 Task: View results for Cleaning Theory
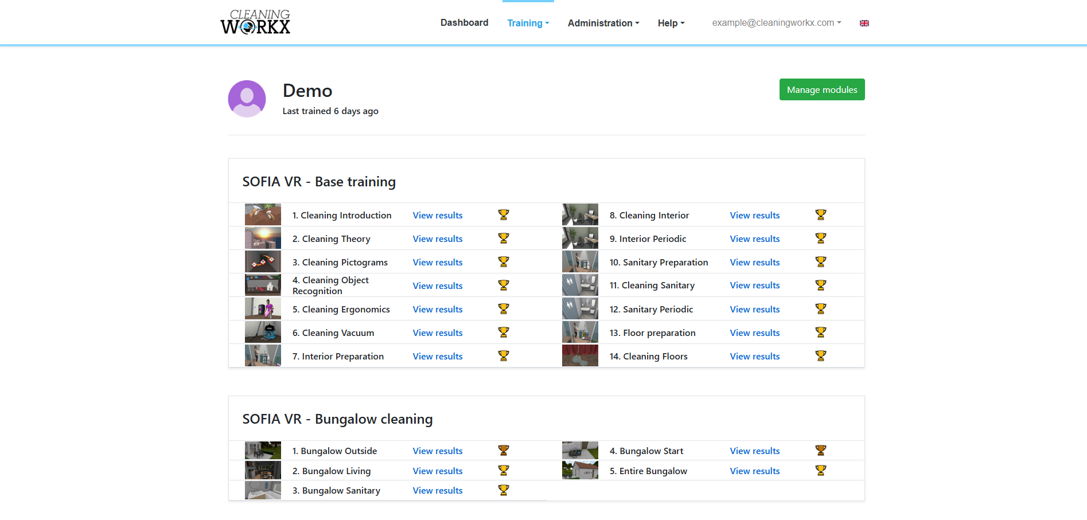[438, 239]
